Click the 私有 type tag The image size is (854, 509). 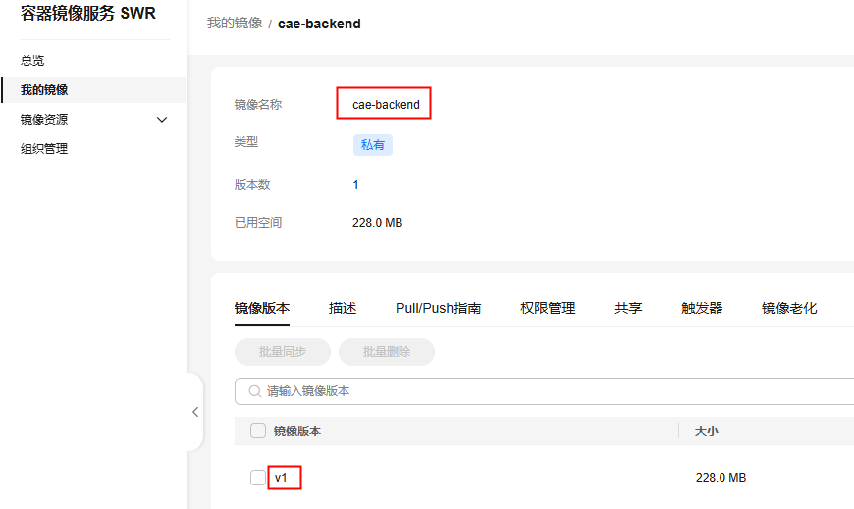373,145
